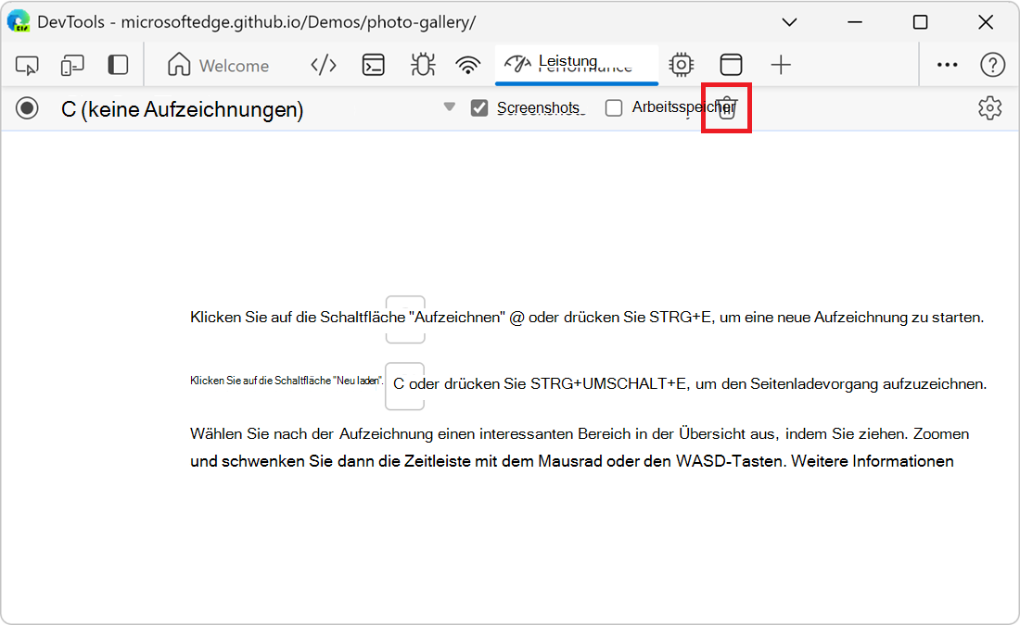Viewport: 1020px width, 625px height.
Task: Open the Memory chip icon tool
Action: click(682, 65)
